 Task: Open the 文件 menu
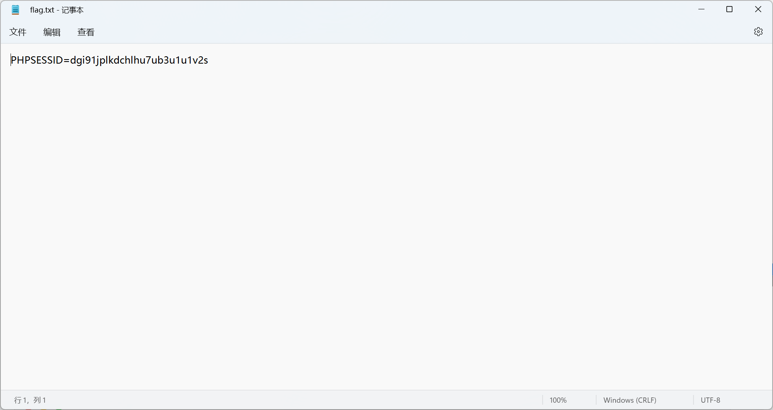[x=18, y=32]
